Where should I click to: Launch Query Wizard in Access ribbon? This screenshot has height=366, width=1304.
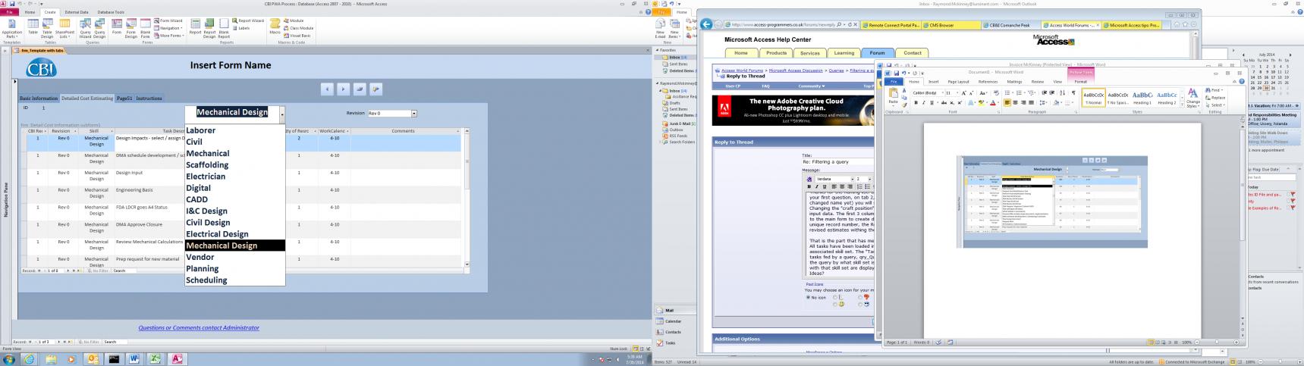[x=86, y=28]
